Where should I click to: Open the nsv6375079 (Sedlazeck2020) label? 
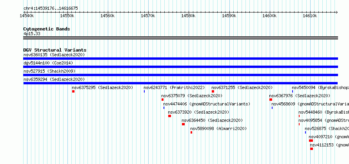click(192, 96)
